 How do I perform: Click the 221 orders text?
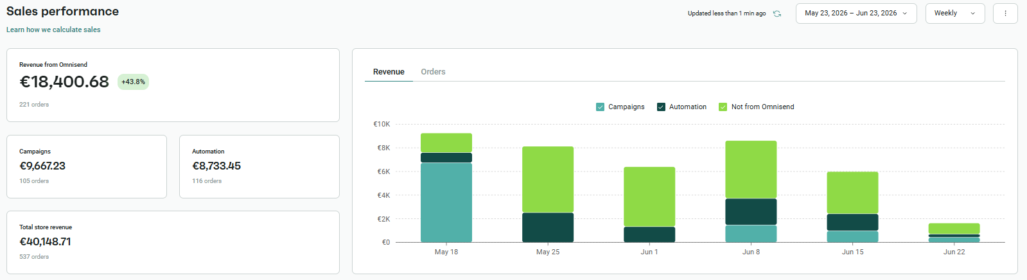click(34, 104)
